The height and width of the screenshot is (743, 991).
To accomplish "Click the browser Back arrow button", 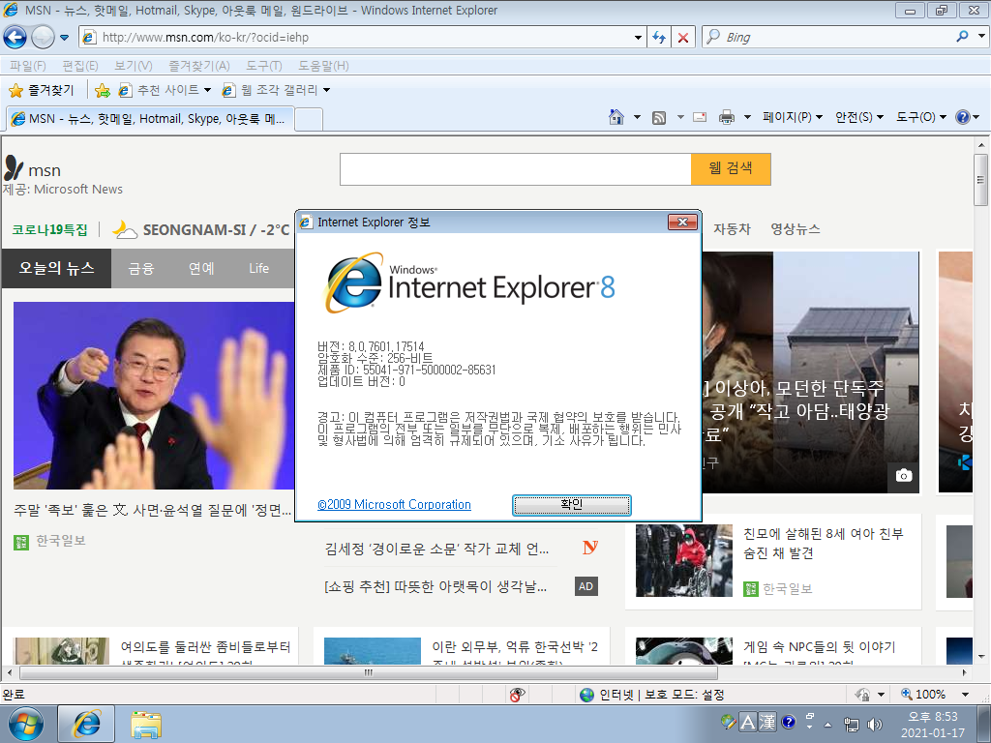I will pos(15,38).
